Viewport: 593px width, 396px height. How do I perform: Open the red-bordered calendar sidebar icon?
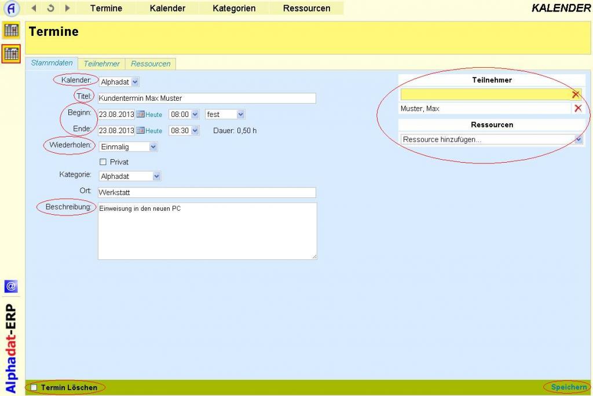12,54
